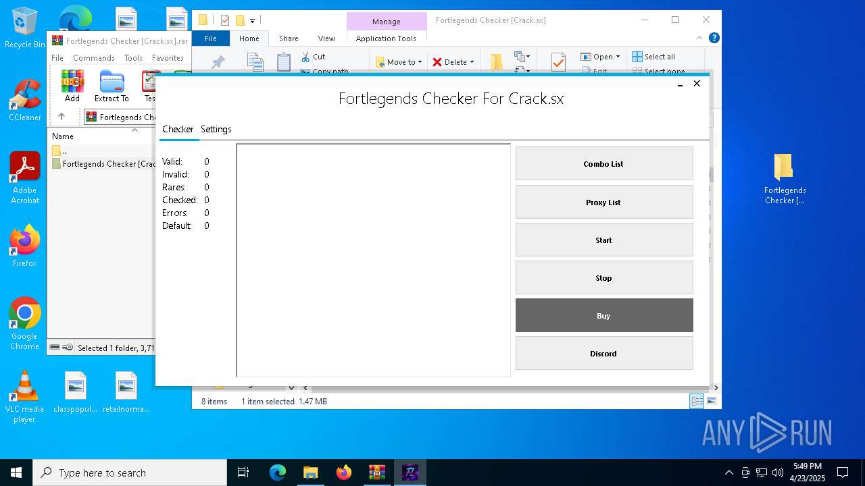Open the WinRAR Commands menu
Viewport: 865px width, 486px height.
pyautogui.click(x=93, y=58)
